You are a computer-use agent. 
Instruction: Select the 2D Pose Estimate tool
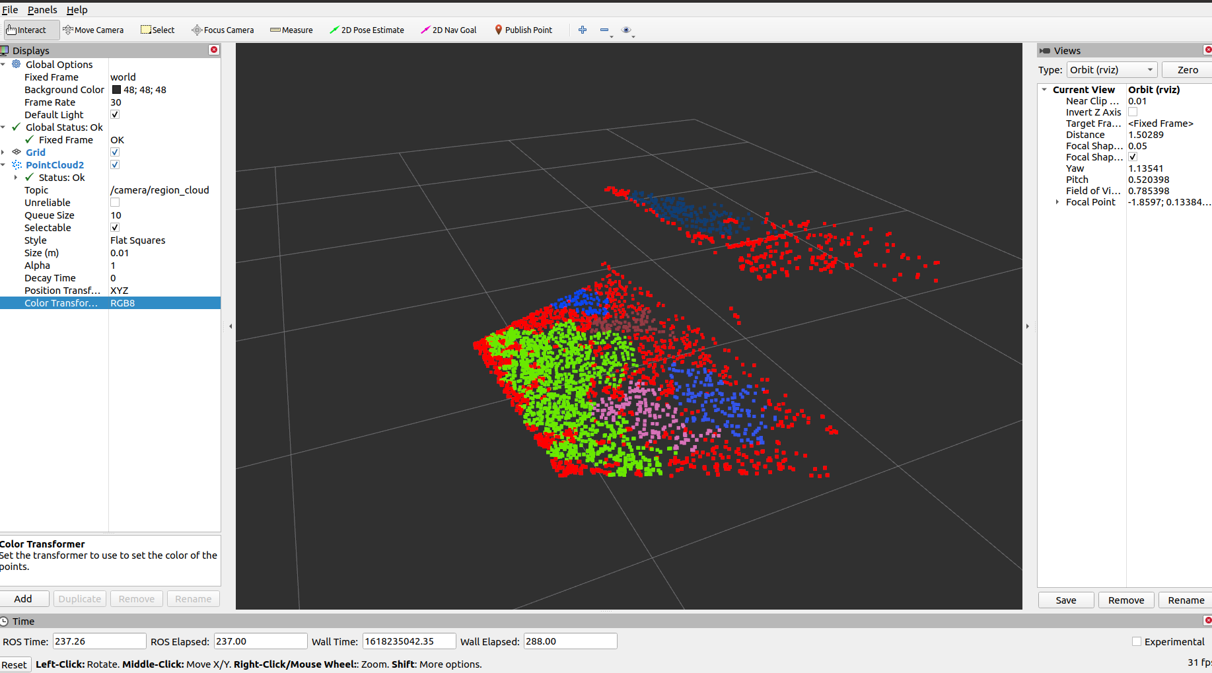pyautogui.click(x=367, y=30)
